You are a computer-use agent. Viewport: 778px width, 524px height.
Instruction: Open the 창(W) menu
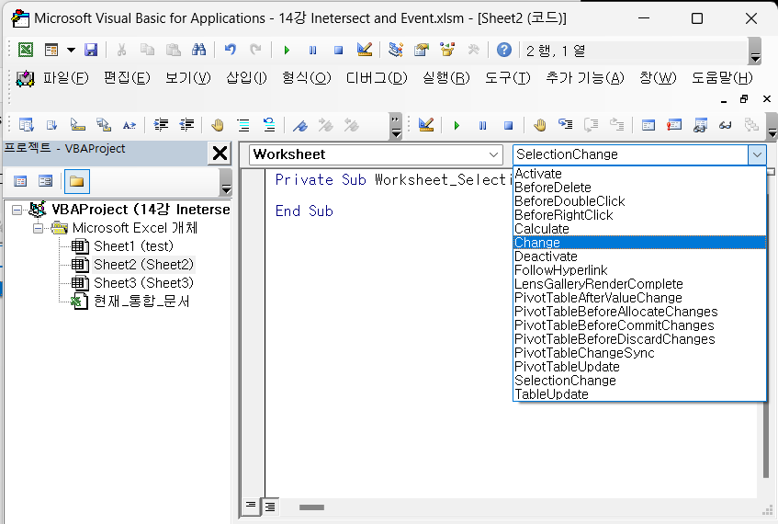coord(658,78)
